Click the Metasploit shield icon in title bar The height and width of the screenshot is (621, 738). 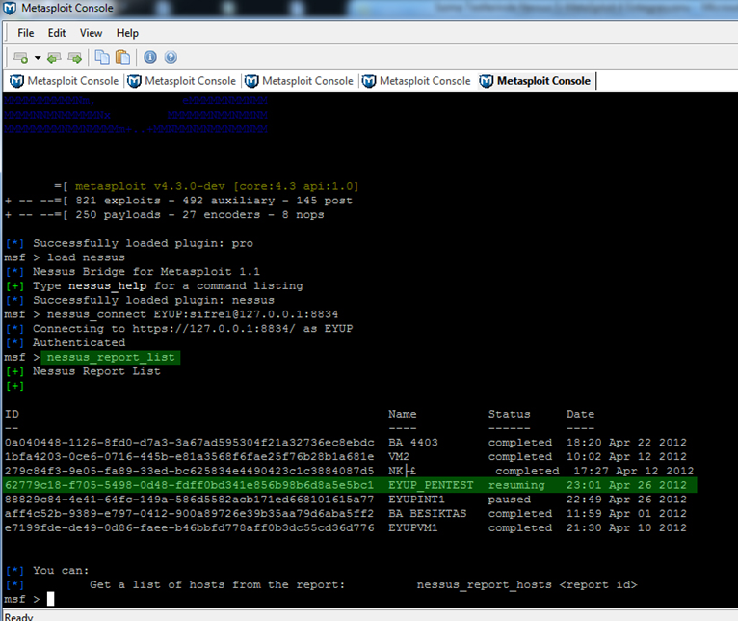[10, 8]
